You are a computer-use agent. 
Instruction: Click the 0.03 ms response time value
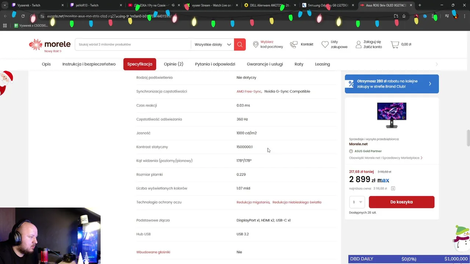point(243,105)
